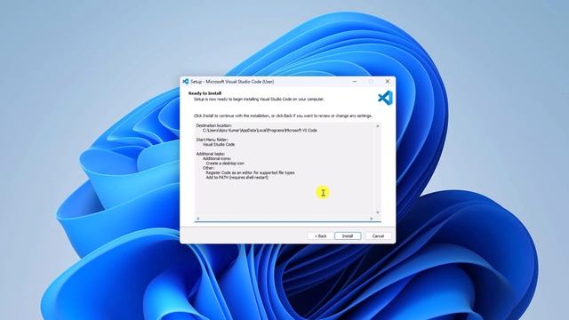
Task: Click the 'Additional tasks:' line
Action: pos(211,154)
